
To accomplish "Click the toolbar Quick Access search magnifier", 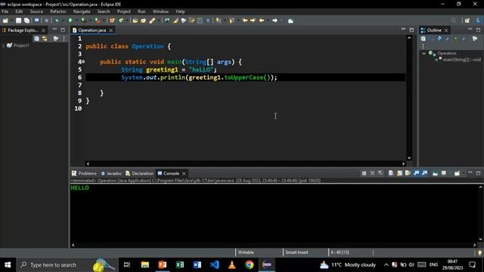I will point(453,20).
